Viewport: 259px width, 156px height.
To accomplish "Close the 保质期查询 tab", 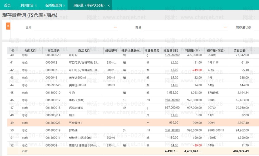I will 64,5.
